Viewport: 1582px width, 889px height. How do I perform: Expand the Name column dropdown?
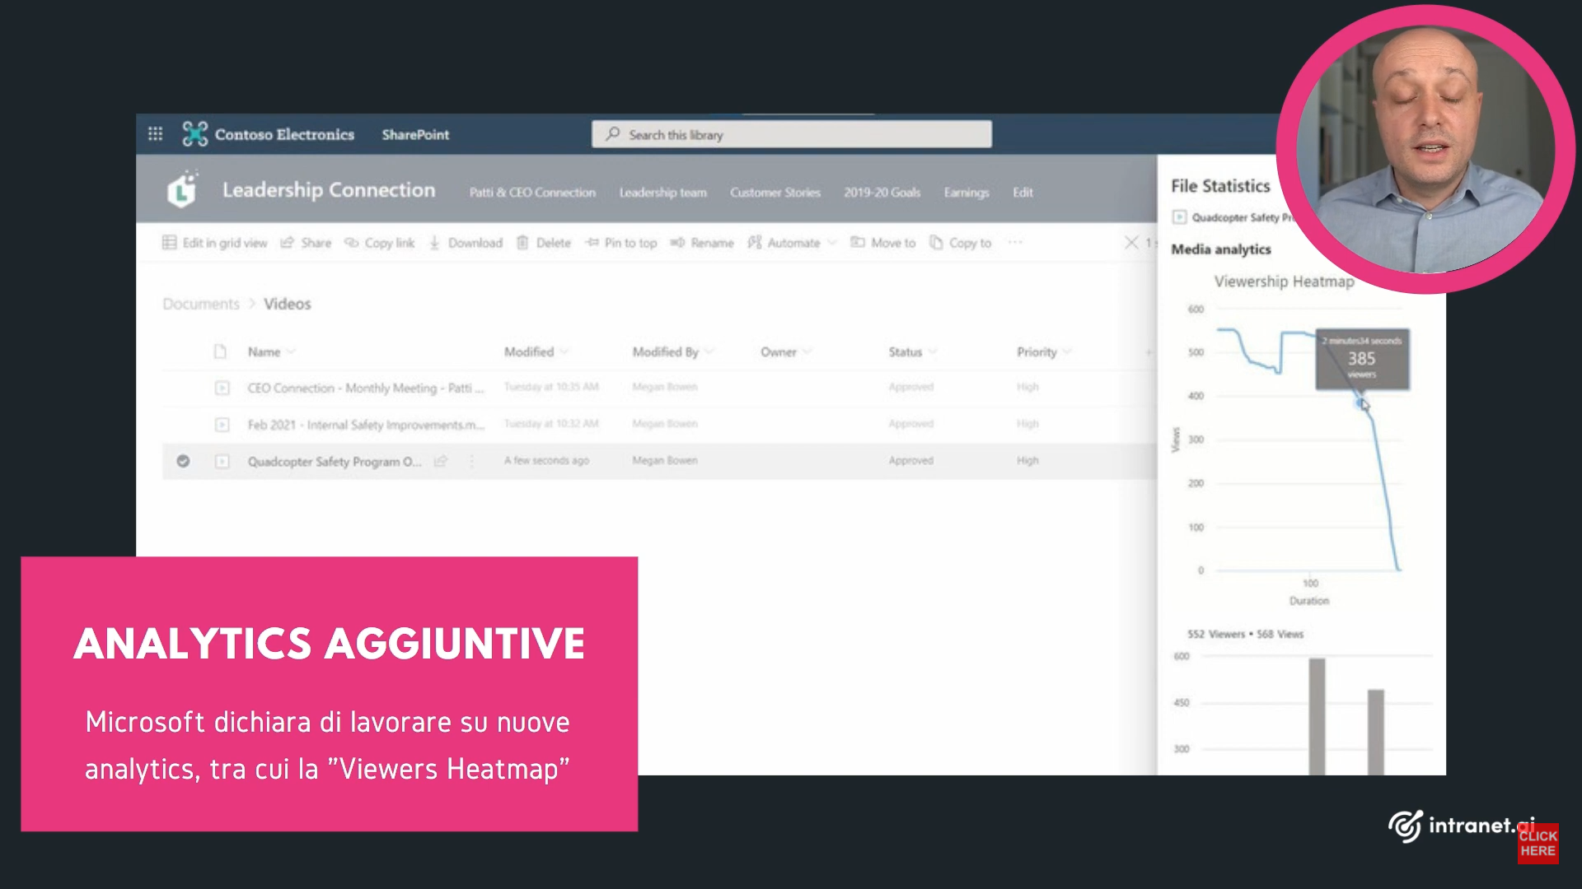click(291, 352)
